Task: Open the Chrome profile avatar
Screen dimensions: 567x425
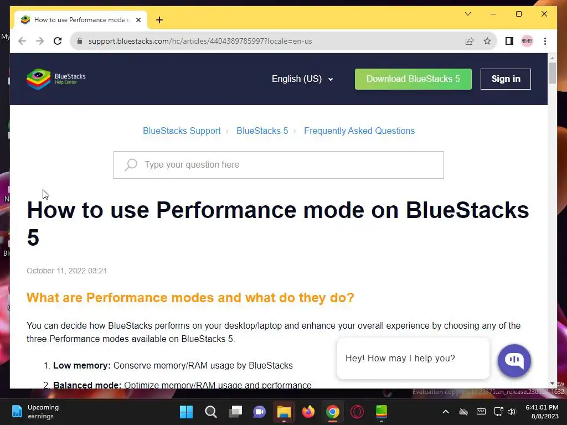Action: 527,41
